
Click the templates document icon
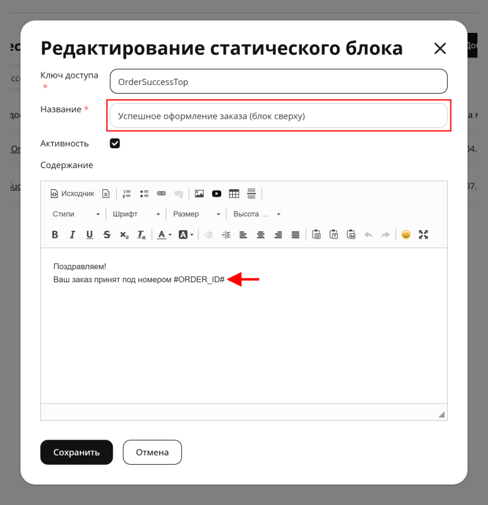click(x=106, y=194)
